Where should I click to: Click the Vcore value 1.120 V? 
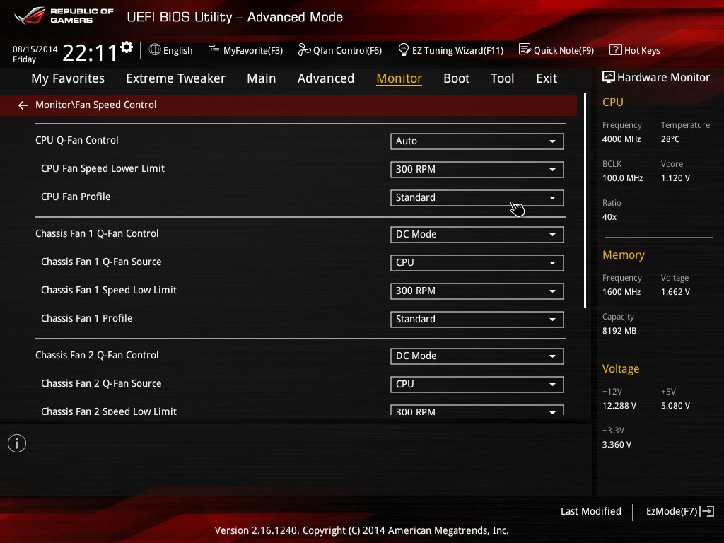[x=675, y=177]
